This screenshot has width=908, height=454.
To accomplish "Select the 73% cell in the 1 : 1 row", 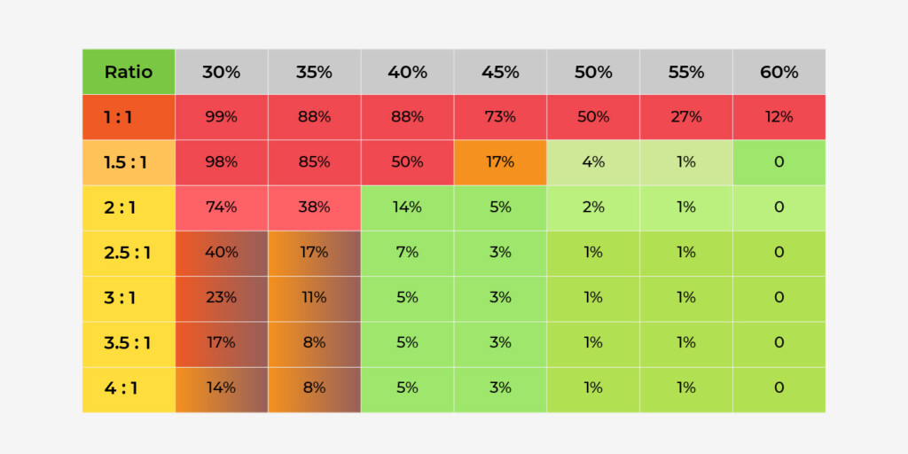I will (500, 117).
